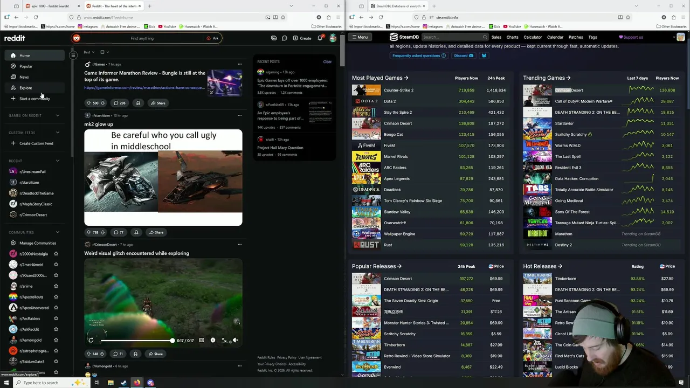Click the Ask button in Reddit search
690x388 pixels.
point(212,38)
